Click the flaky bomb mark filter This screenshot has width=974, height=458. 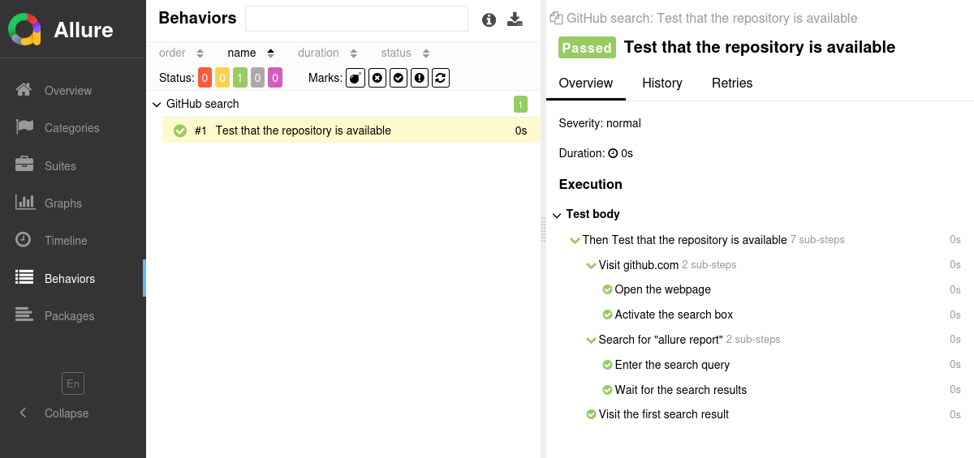tap(356, 78)
